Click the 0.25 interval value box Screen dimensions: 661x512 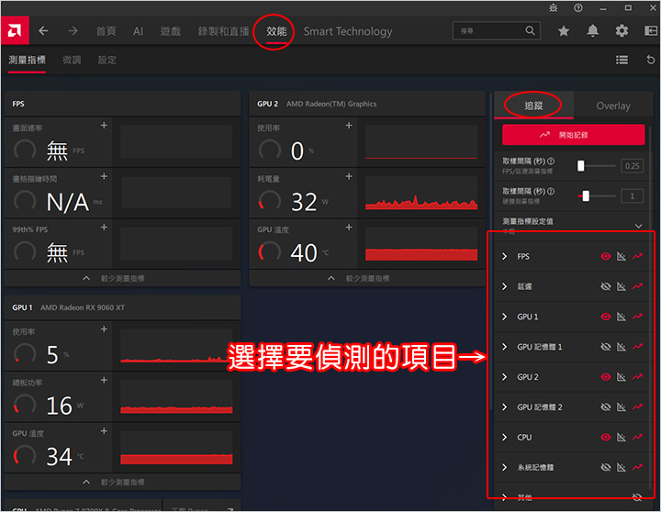click(x=632, y=165)
